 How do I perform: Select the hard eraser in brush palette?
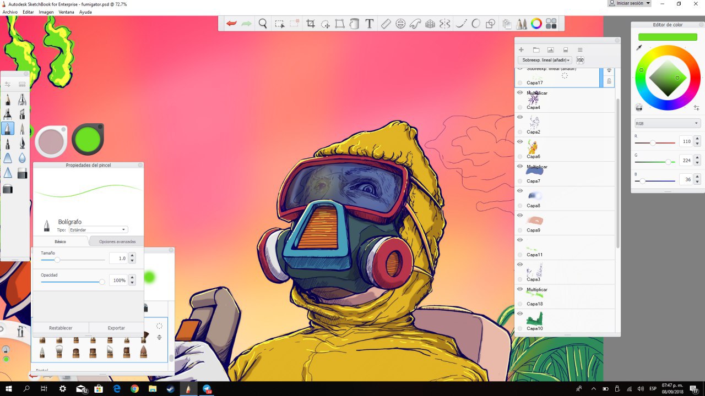coord(22,174)
